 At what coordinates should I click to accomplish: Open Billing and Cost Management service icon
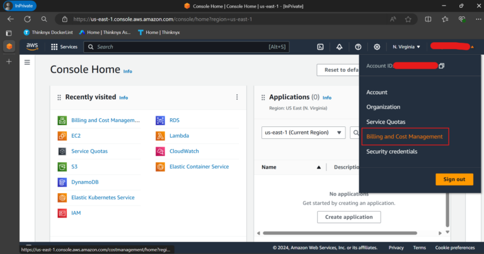tap(62, 120)
